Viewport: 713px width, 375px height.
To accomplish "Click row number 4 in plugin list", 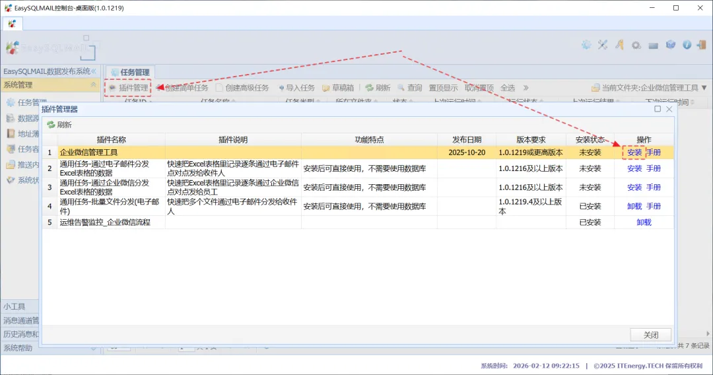I will coord(50,207).
